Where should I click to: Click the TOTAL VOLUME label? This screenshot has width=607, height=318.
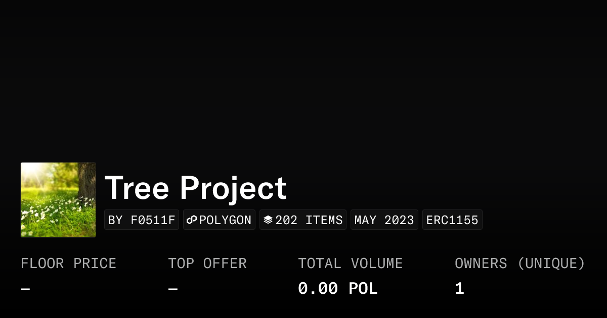coord(350,263)
